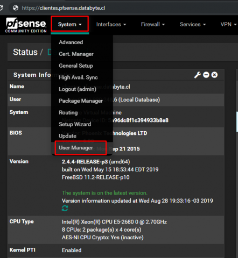This screenshot has height=258, width=238.
Task: Select Update in System menu
Action: [x=67, y=136]
